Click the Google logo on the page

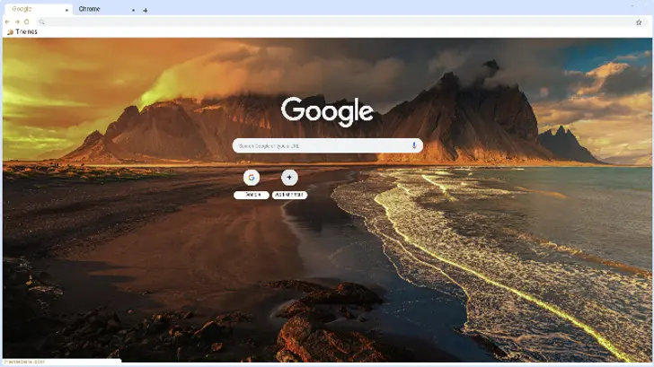tap(327, 110)
